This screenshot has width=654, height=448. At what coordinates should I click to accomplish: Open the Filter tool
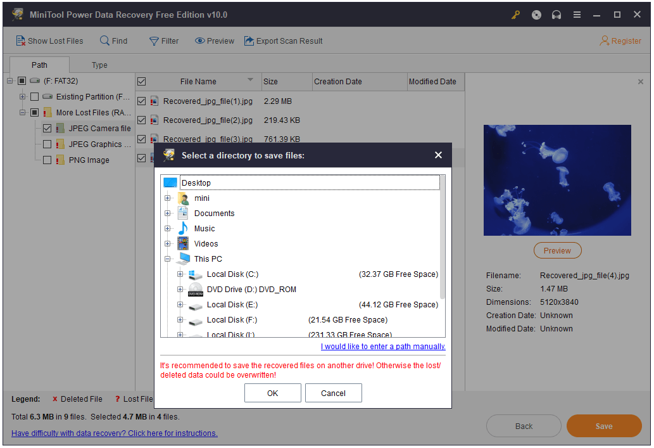[164, 41]
